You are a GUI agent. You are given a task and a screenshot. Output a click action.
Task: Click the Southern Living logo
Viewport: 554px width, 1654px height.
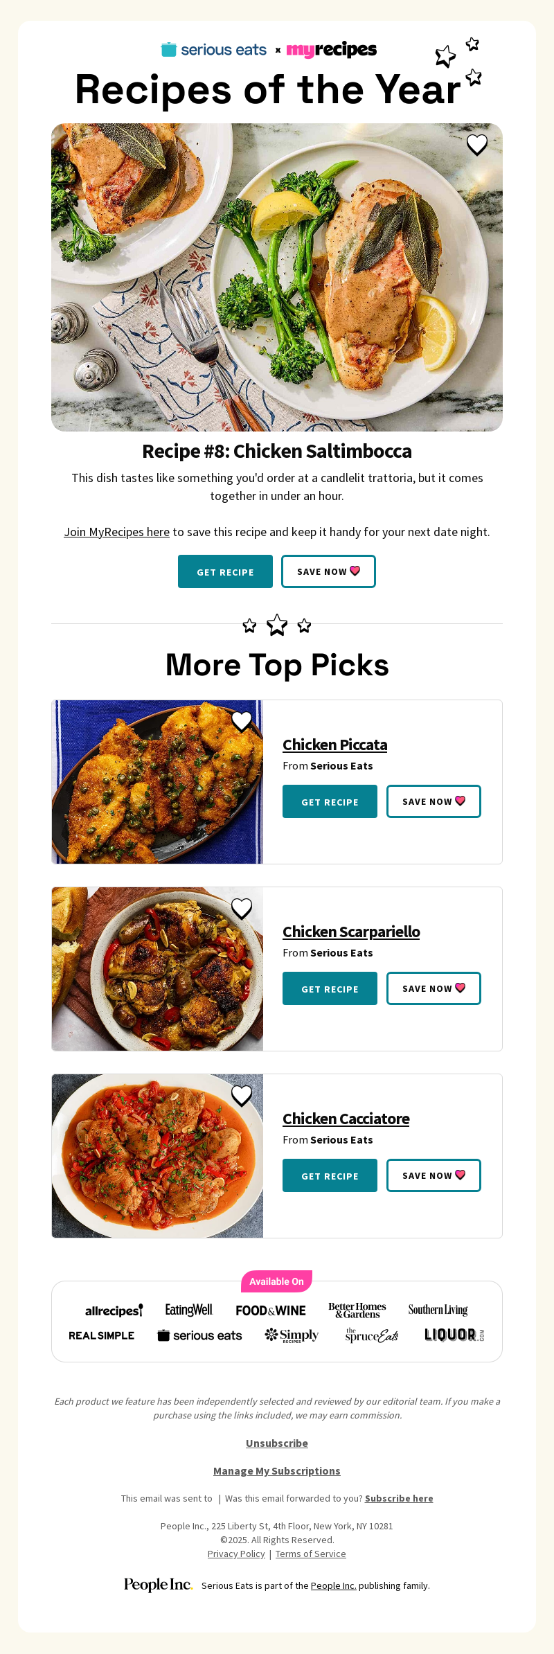438,1310
